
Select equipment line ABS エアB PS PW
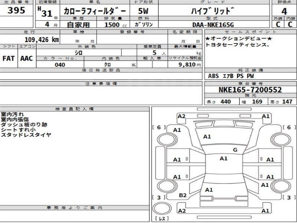click(231, 76)
